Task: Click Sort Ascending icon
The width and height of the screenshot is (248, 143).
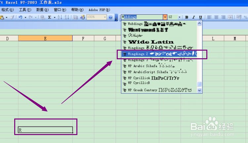Action: point(60,17)
